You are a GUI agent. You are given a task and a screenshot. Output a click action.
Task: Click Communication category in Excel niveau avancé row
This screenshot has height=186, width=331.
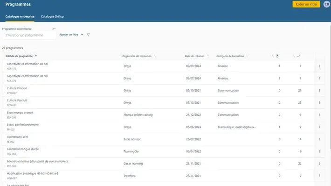click(x=228, y=115)
